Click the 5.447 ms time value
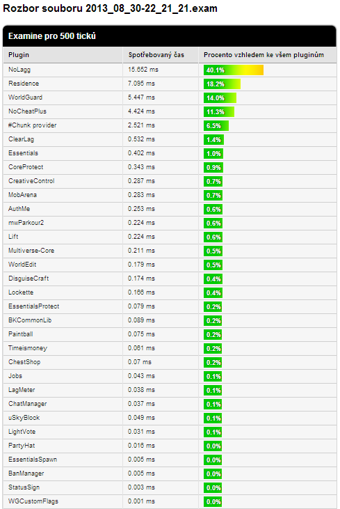The height and width of the screenshot is (509, 340). [x=141, y=97]
